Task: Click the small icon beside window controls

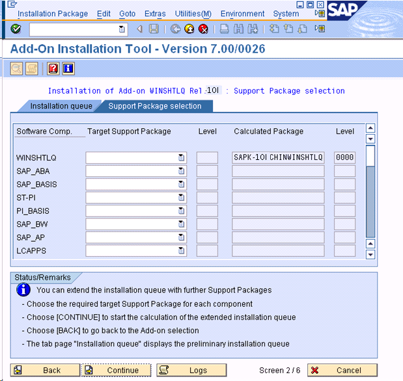Action: click(x=320, y=13)
